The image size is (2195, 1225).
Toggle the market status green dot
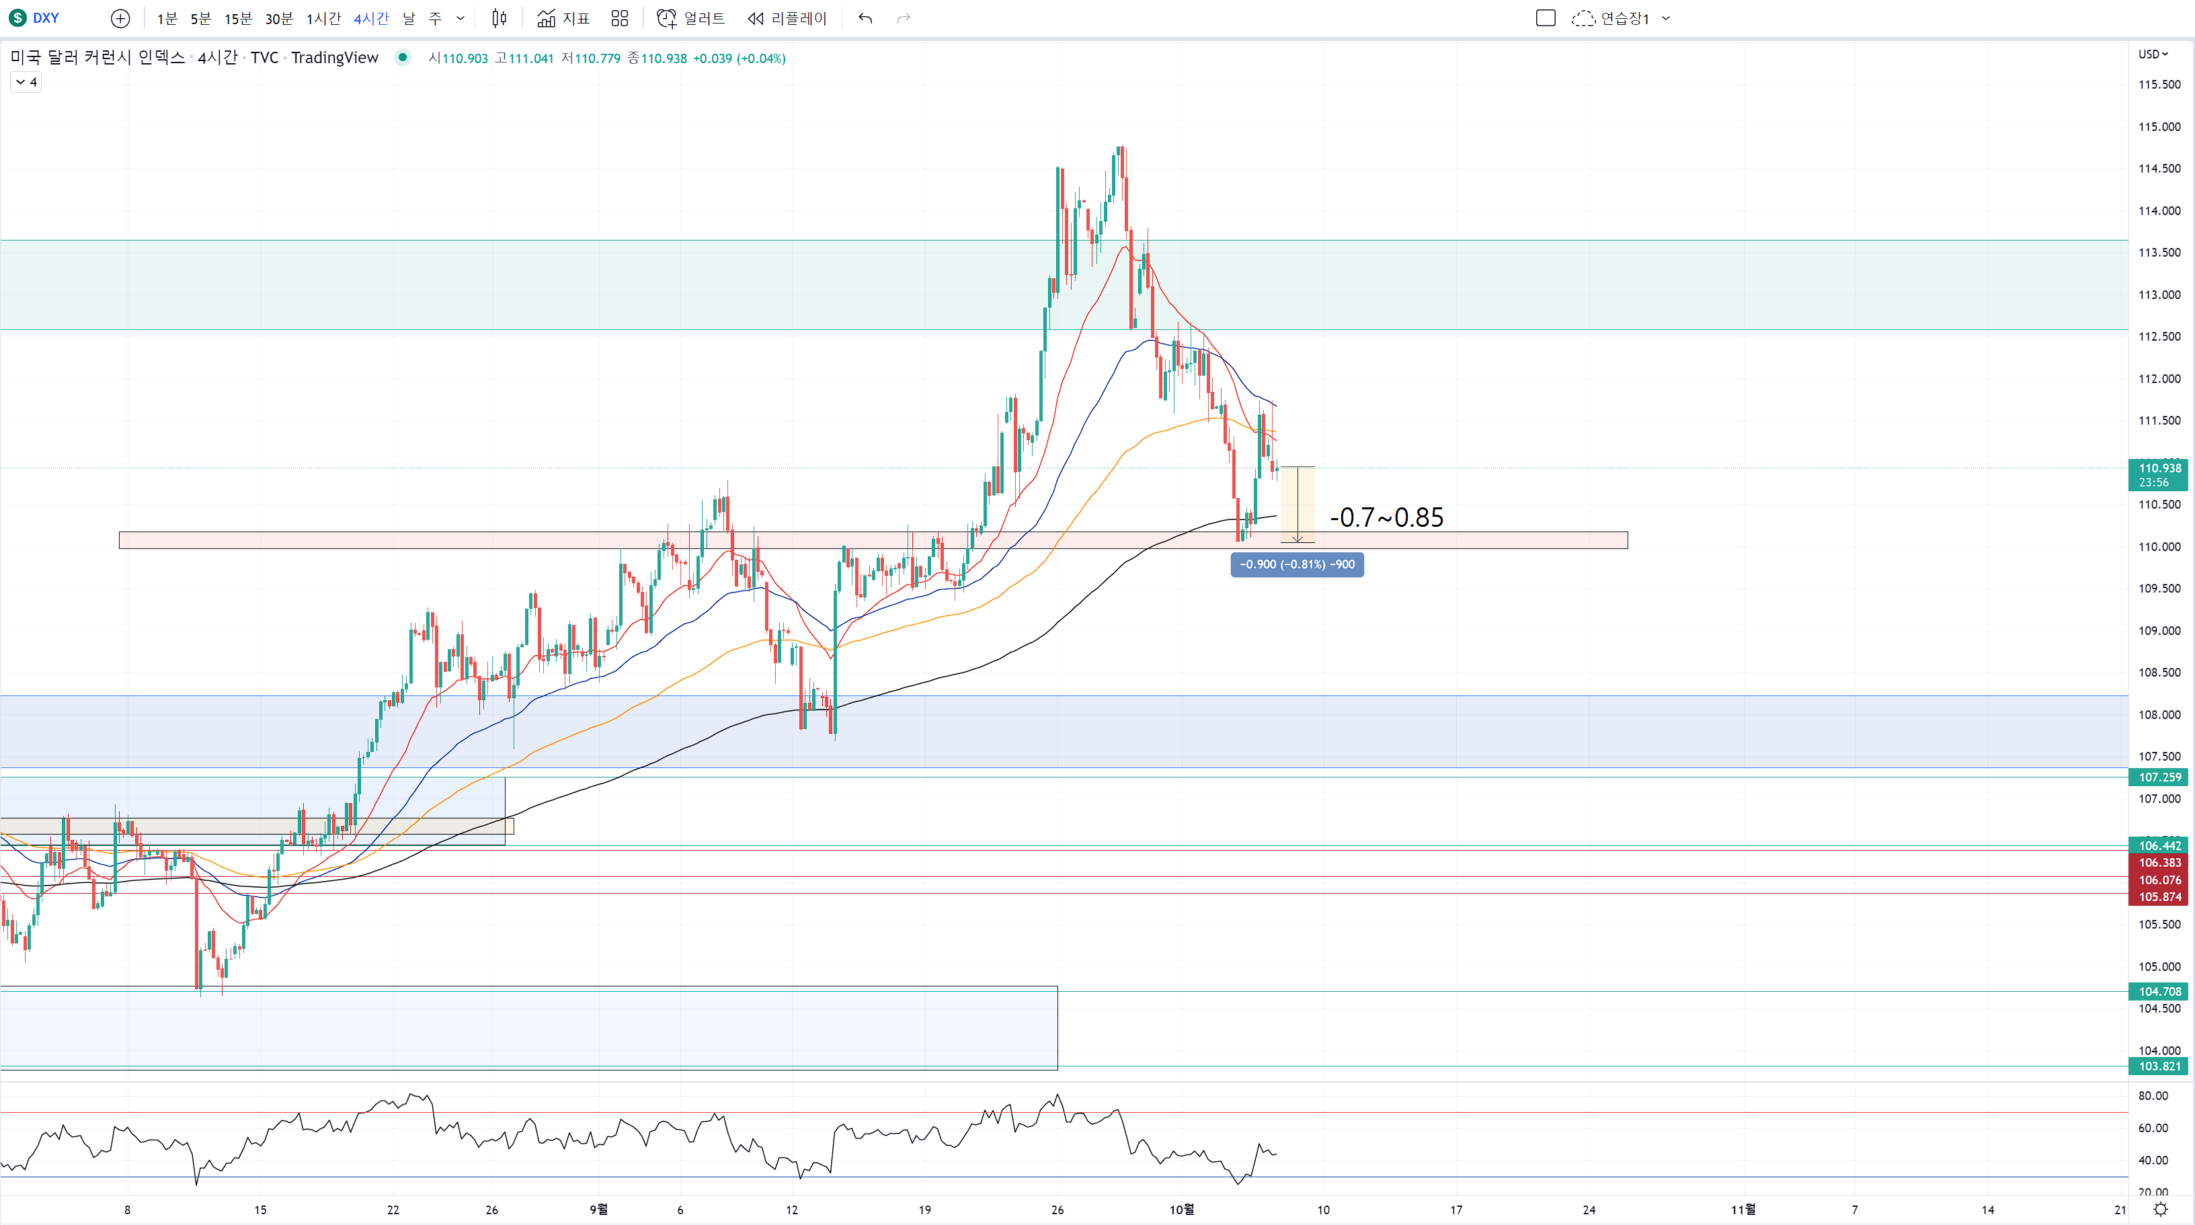click(403, 58)
